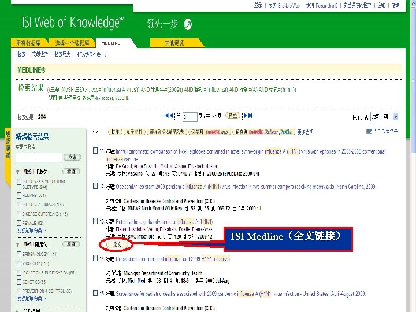Click the ResearcherID link in the header
Viewport: 416px width, 312px height.
(x=322, y=5)
